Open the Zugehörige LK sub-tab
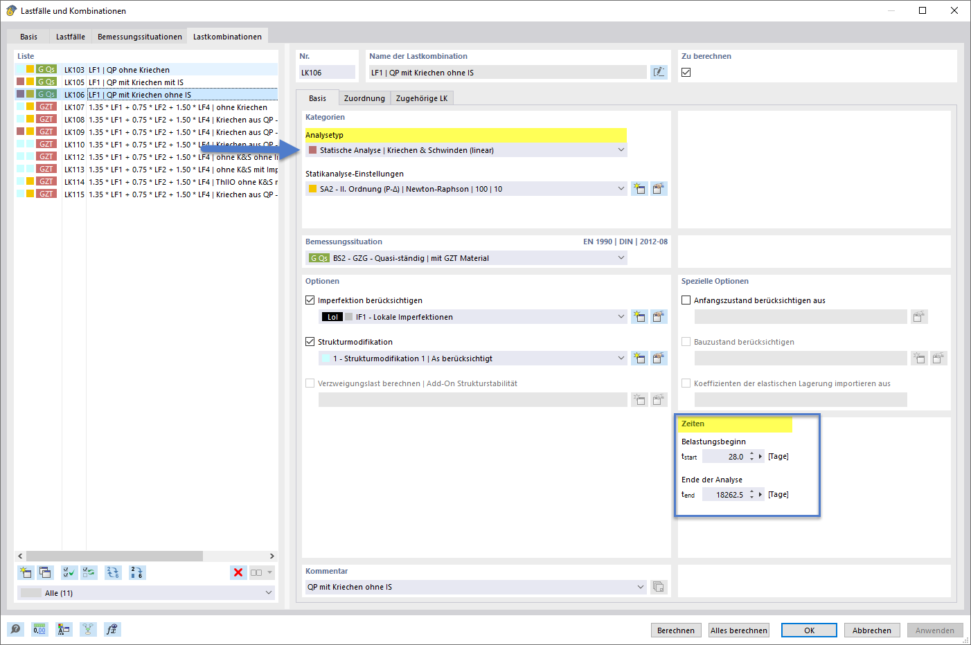 pos(422,98)
